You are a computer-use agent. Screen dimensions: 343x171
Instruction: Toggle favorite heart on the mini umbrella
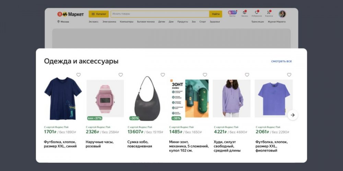click(x=205, y=75)
